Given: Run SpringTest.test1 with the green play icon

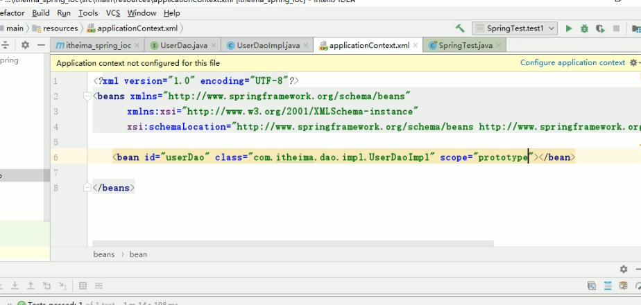Looking at the screenshot, I should (569, 28).
